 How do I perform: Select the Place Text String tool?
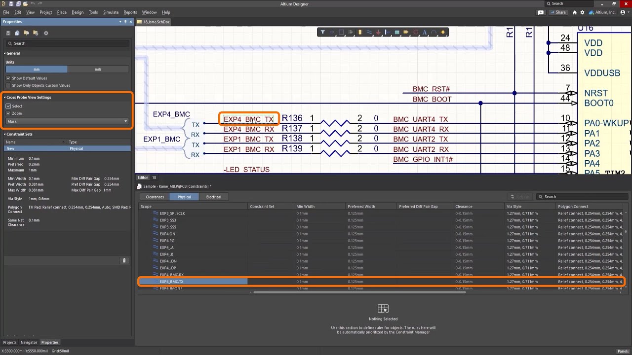coord(425,33)
